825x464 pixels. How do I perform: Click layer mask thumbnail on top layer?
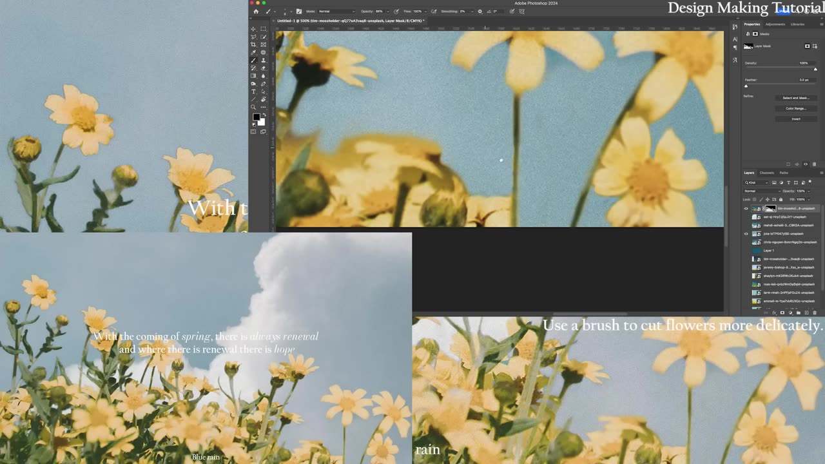770,209
